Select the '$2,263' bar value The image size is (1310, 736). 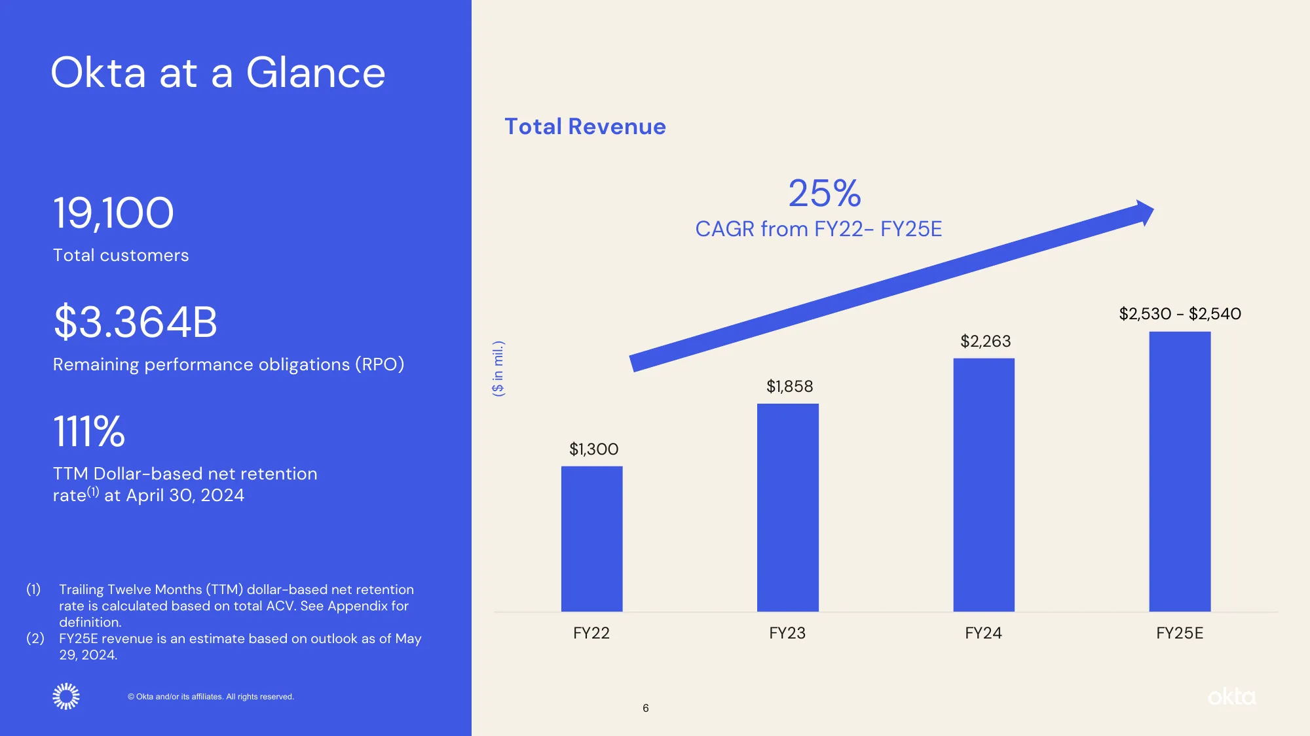pos(985,342)
